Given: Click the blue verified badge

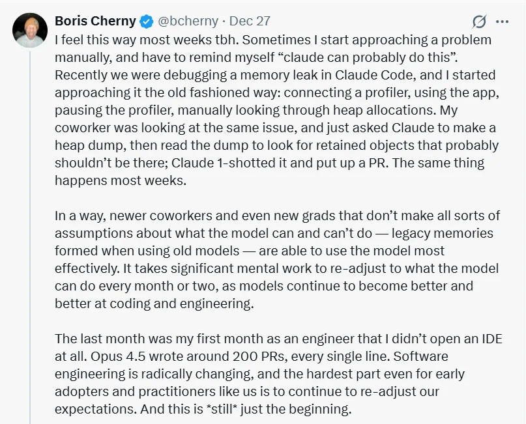Looking at the screenshot, I should tap(146, 21).
